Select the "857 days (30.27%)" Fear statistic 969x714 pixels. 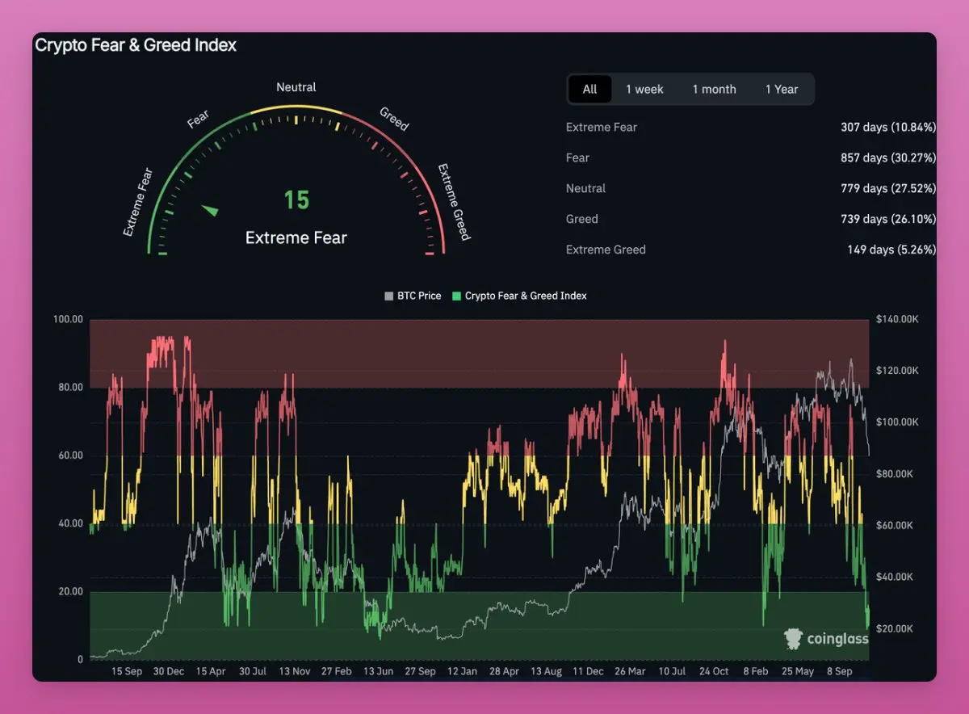pos(887,158)
